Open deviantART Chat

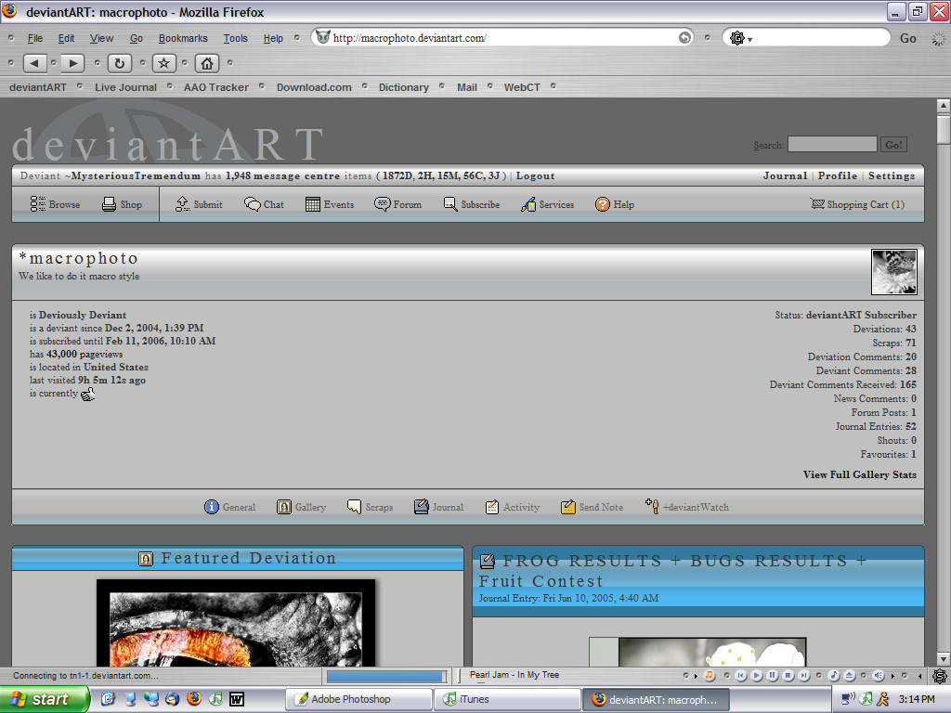tap(264, 204)
